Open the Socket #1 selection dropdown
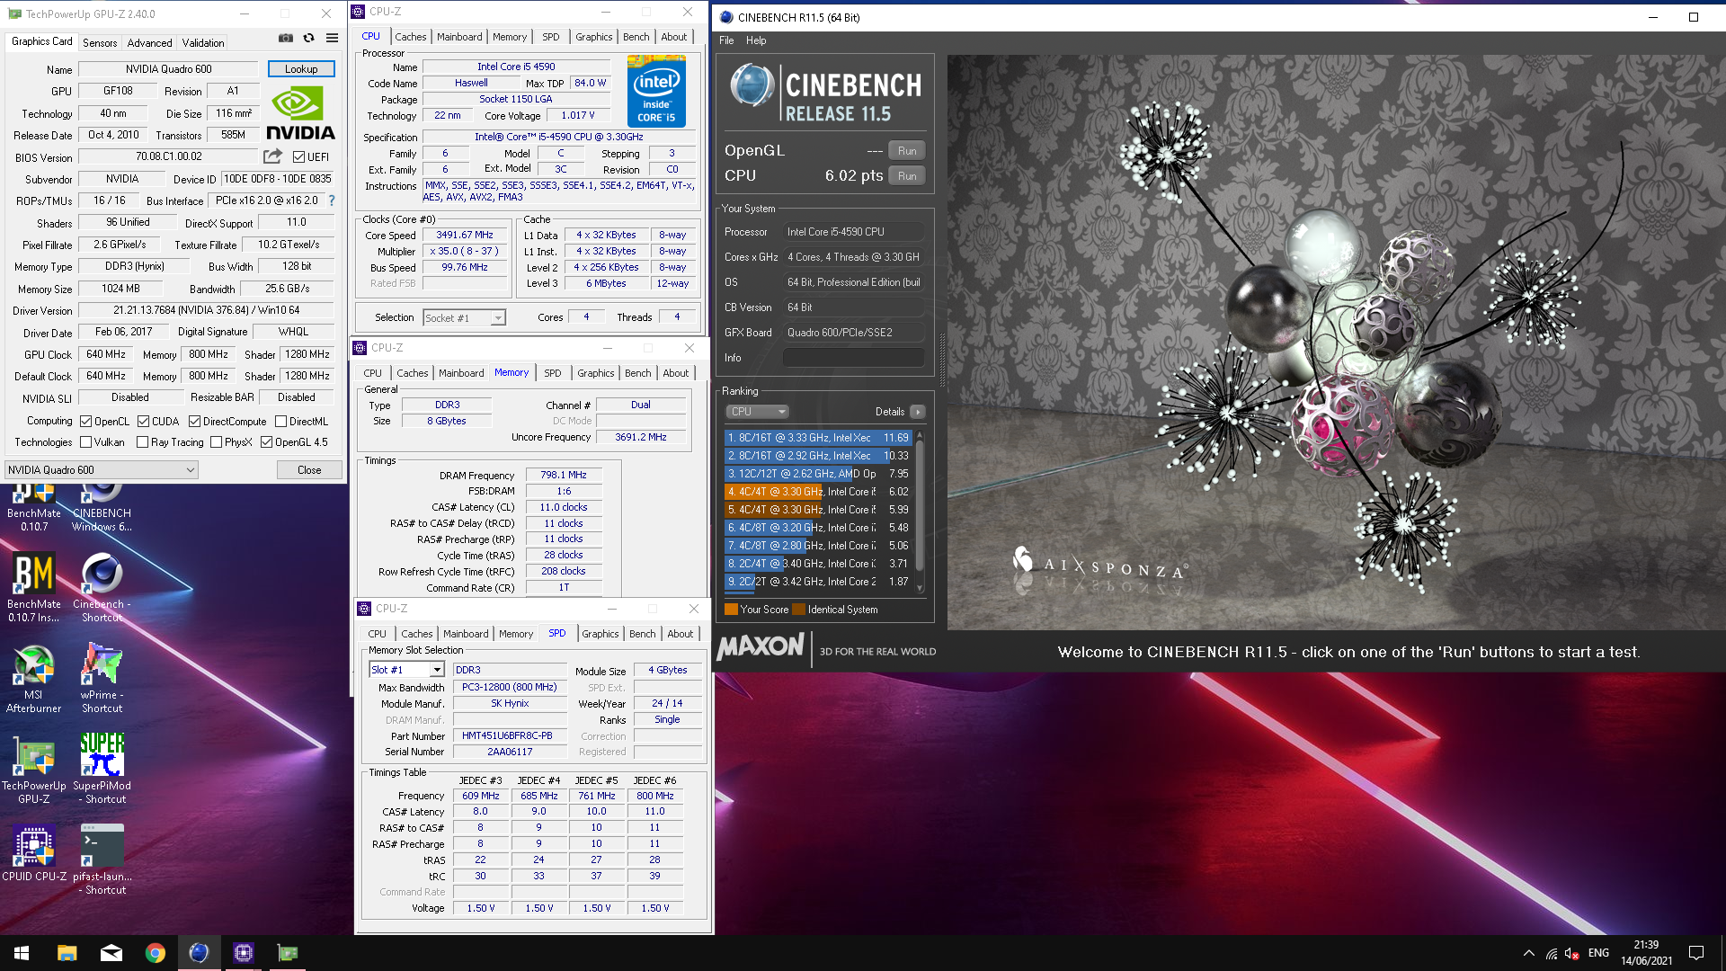 [x=464, y=317]
